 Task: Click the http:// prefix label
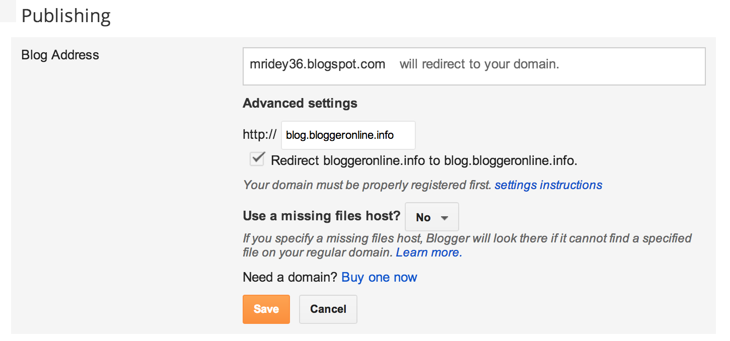260,135
